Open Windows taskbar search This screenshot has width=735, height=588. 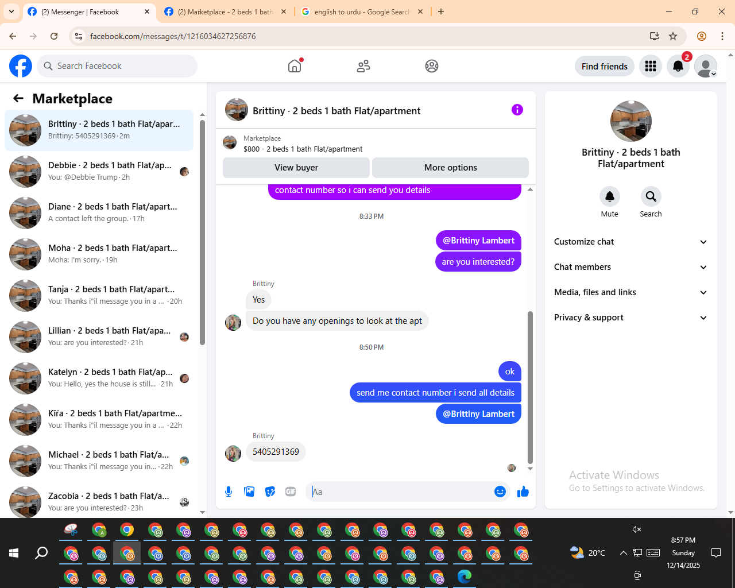coord(41,553)
